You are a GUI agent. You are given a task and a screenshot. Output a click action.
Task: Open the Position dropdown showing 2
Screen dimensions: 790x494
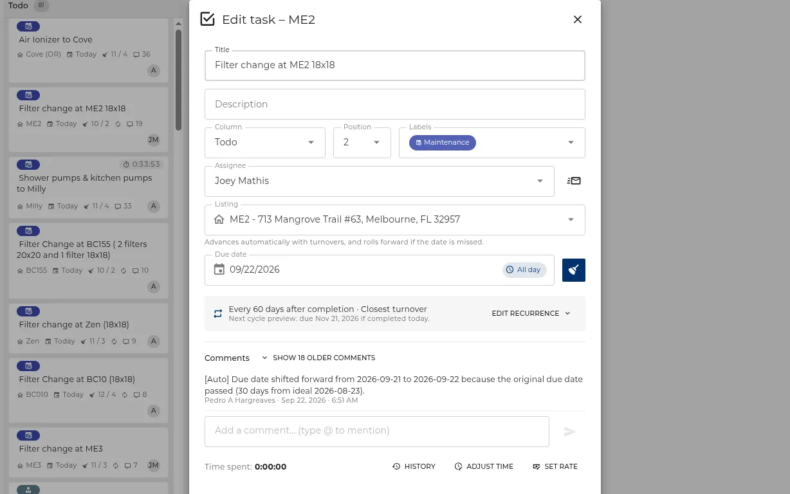(x=362, y=142)
